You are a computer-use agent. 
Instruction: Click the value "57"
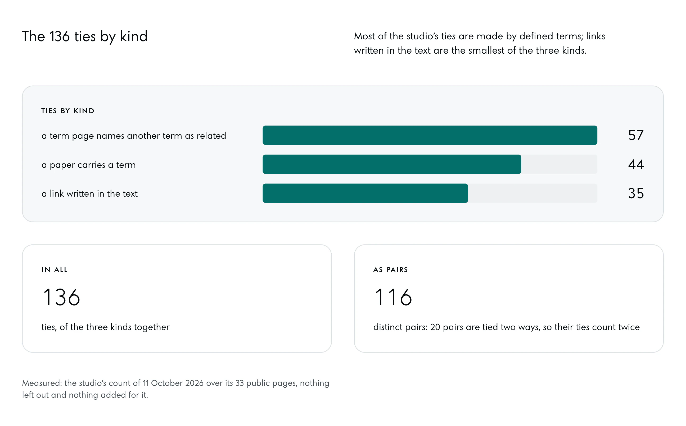pyautogui.click(x=636, y=135)
